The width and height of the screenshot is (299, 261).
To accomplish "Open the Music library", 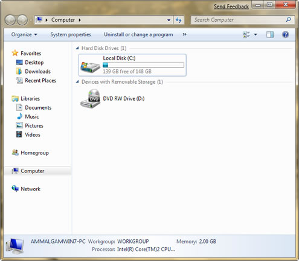I will coord(32,117).
